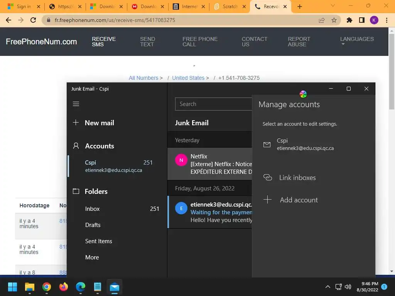
Task: Show hidden system tray icons
Action: (328, 287)
